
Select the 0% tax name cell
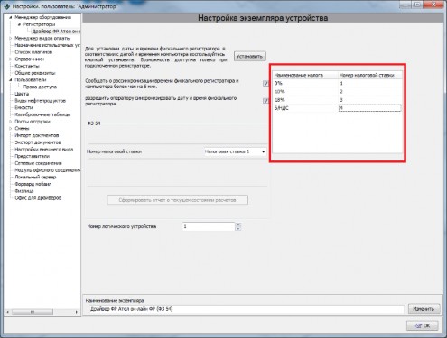(305, 83)
